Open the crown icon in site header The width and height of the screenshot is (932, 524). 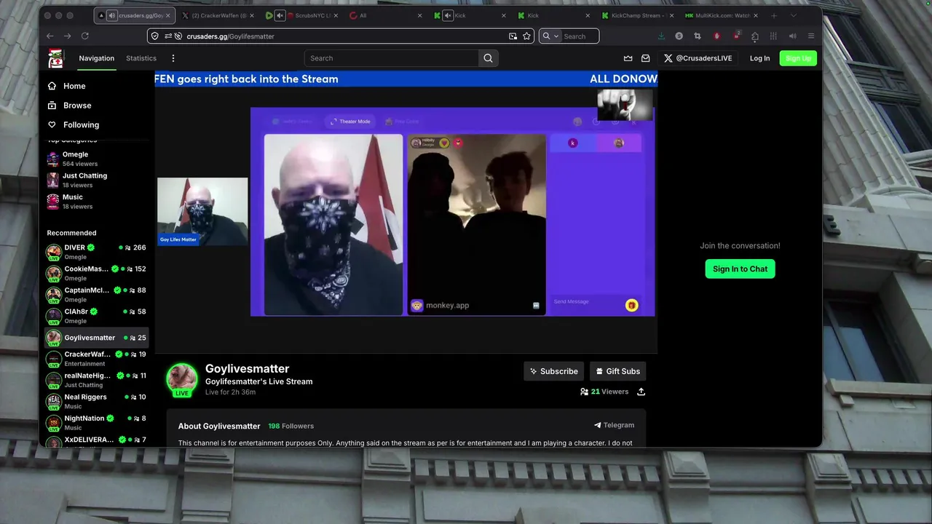(x=628, y=58)
